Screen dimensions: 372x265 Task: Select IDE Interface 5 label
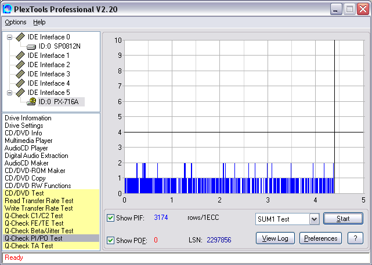[x=49, y=93]
